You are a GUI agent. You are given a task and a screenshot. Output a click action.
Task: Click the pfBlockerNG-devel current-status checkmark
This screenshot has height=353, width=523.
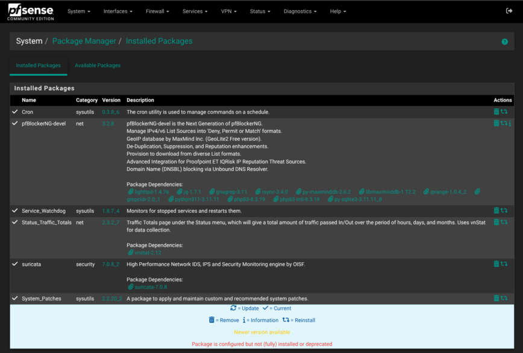click(14, 123)
